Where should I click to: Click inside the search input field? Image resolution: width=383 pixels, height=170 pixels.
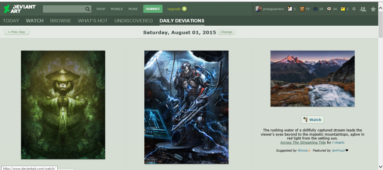click(x=64, y=9)
